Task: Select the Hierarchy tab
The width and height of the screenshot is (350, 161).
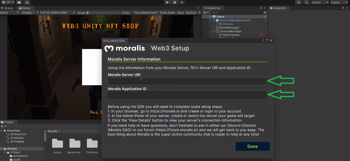Action: point(212,8)
